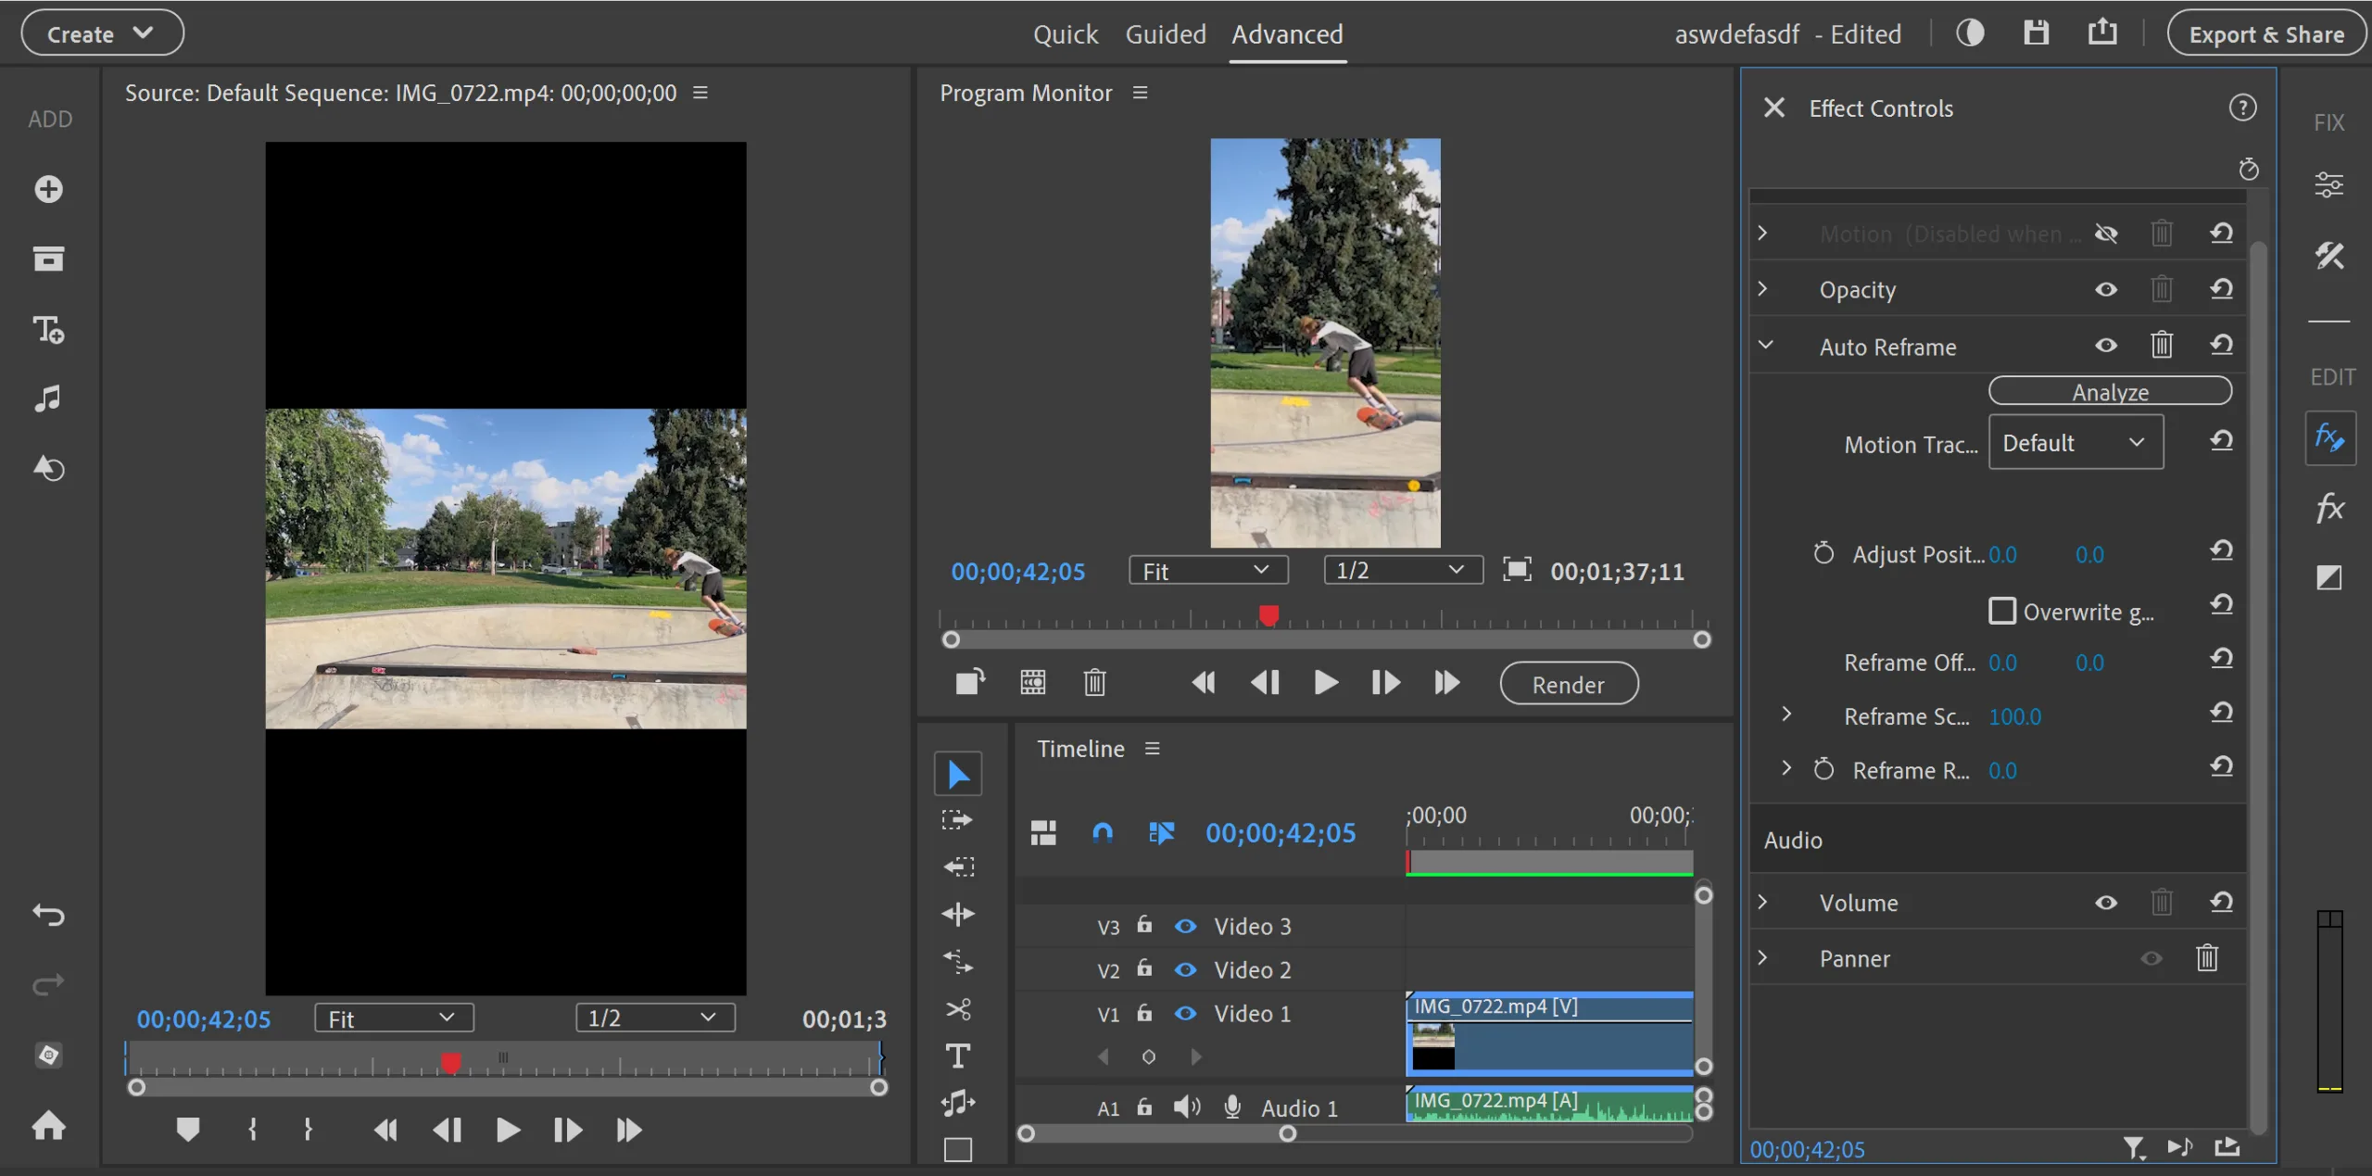Enable the Overwrite checkbox
The height and width of the screenshot is (1176, 2372).
[2001, 611]
